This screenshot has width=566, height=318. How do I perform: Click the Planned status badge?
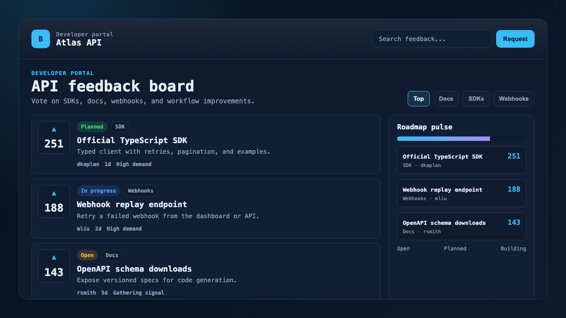(x=92, y=127)
